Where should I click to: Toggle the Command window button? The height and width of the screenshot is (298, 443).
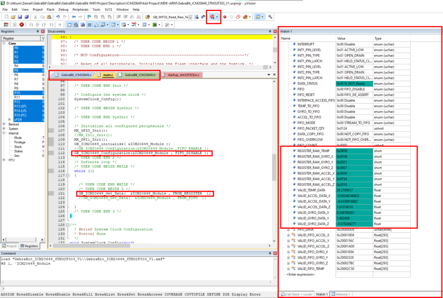(69, 25)
